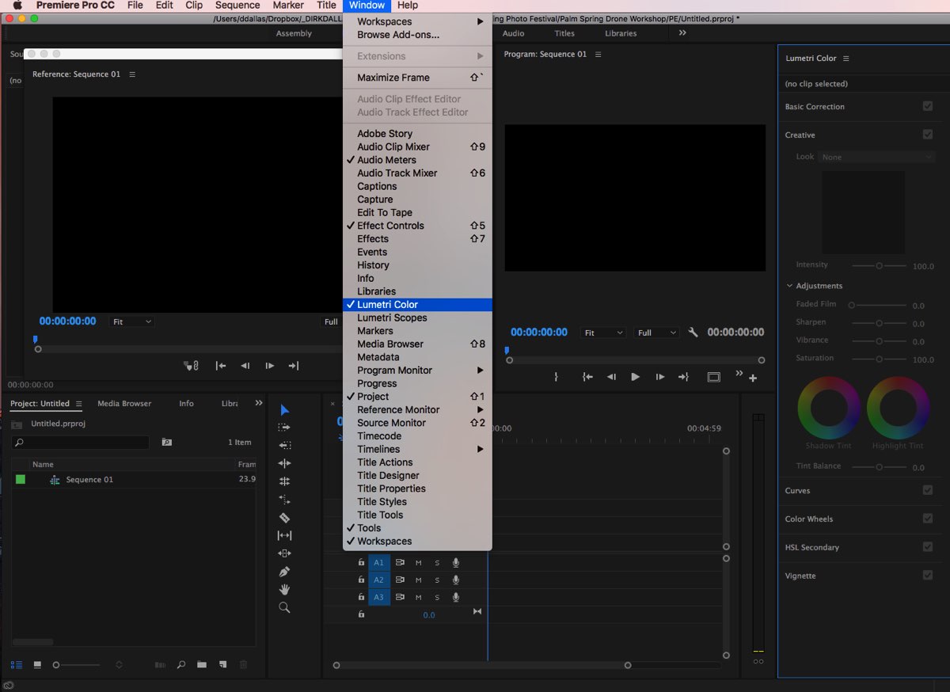Adjust the Saturation slider in Lumetri

point(879,359)
